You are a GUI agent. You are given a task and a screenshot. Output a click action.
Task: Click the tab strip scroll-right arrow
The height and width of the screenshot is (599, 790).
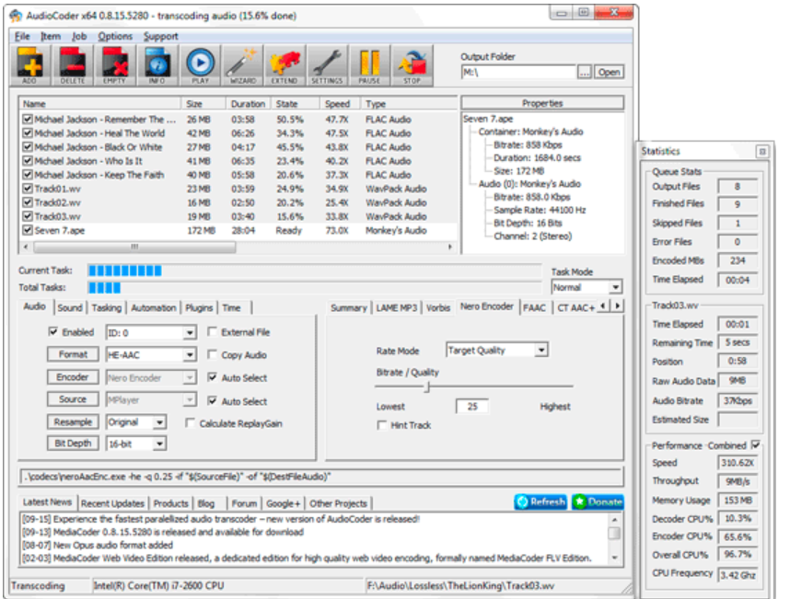618,305
